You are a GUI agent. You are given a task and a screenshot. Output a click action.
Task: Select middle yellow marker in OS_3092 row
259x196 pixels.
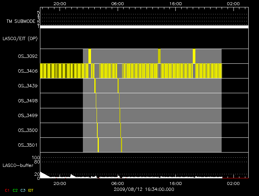[x=159, y=56]
